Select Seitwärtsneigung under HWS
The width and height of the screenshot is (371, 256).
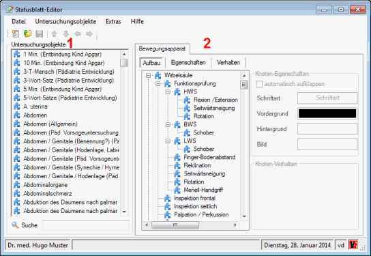point(214,108)
